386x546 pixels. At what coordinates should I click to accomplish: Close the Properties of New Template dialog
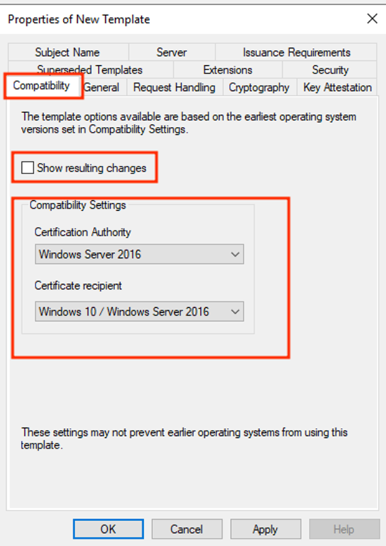372,19
